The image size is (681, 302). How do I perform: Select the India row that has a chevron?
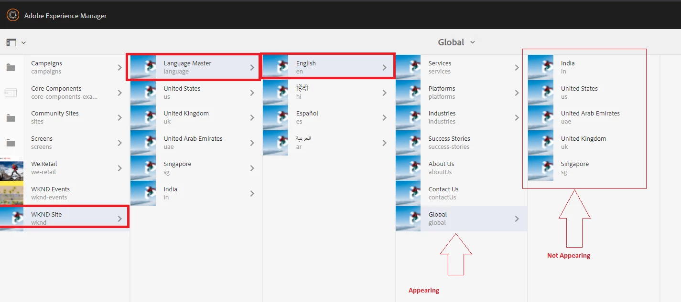[196, 193]
